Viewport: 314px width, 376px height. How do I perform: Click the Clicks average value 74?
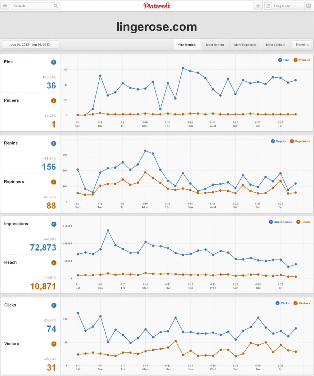coord(51,329)
